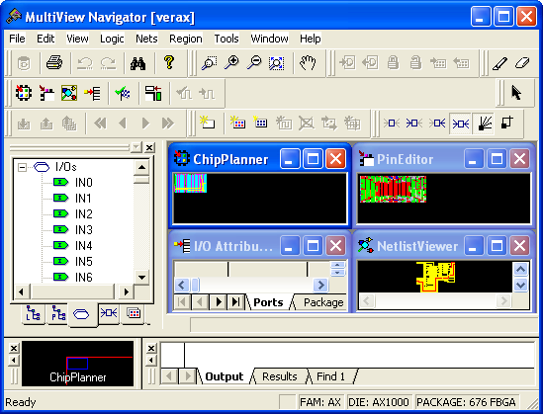The image size is (543, 414).
Task: Open the File menu
Action: point(17,39)
